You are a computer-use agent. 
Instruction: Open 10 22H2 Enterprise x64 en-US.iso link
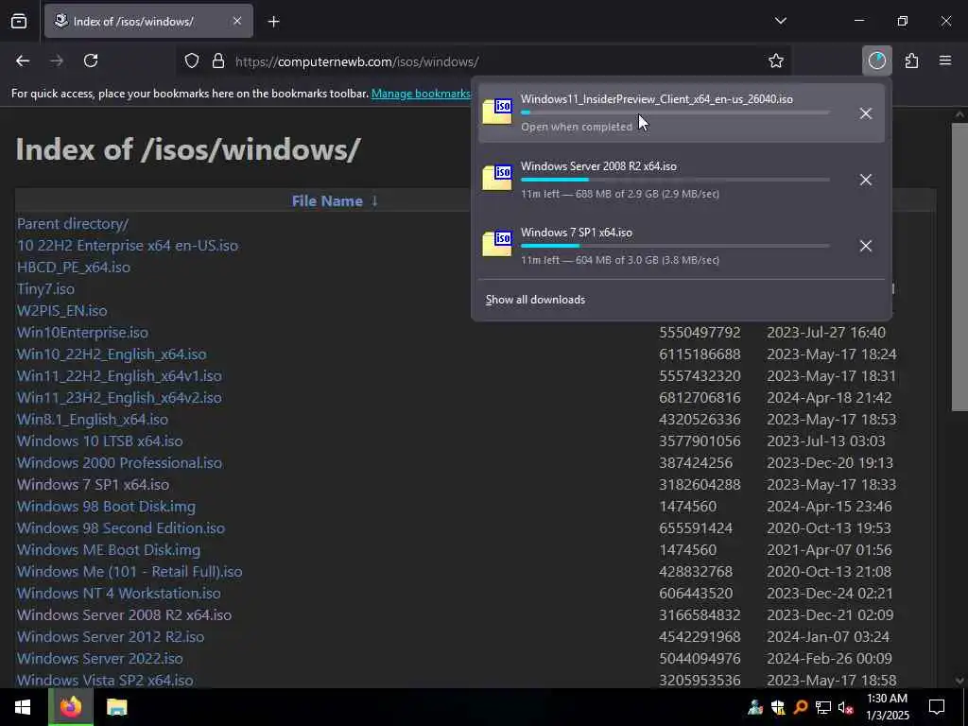[x=128, y=245]
